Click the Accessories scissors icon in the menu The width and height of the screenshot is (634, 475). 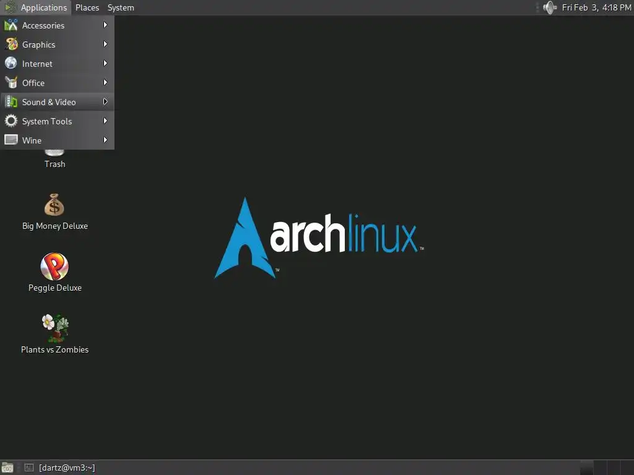[x=11, y=25]
